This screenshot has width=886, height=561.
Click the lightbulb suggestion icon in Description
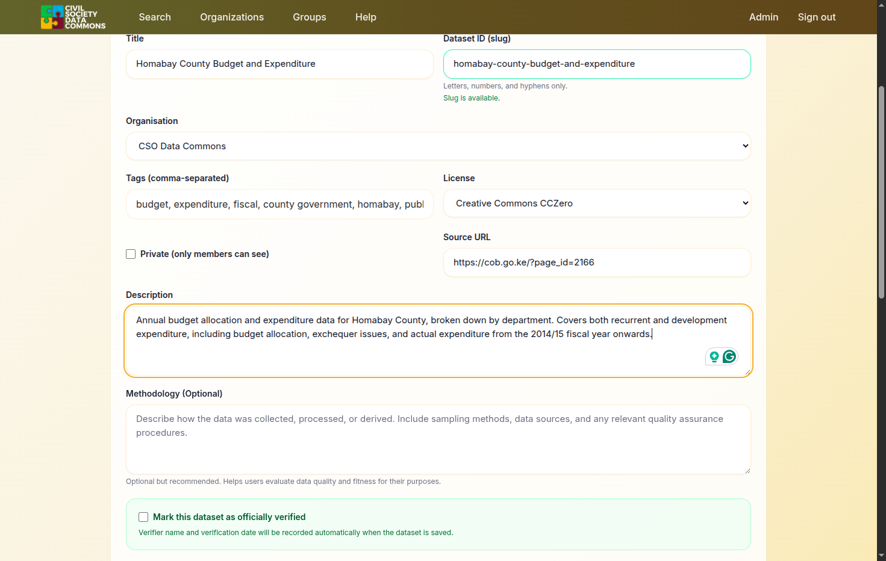tap(714, 357)
